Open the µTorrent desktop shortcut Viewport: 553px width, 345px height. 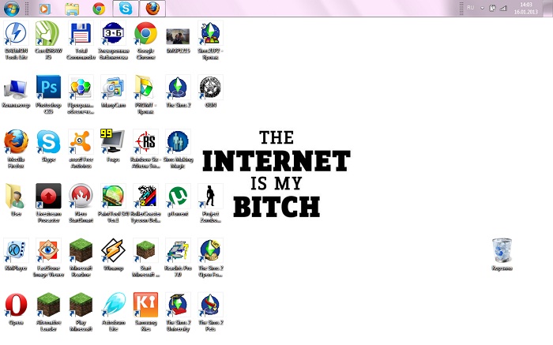(x=178, y=196)
